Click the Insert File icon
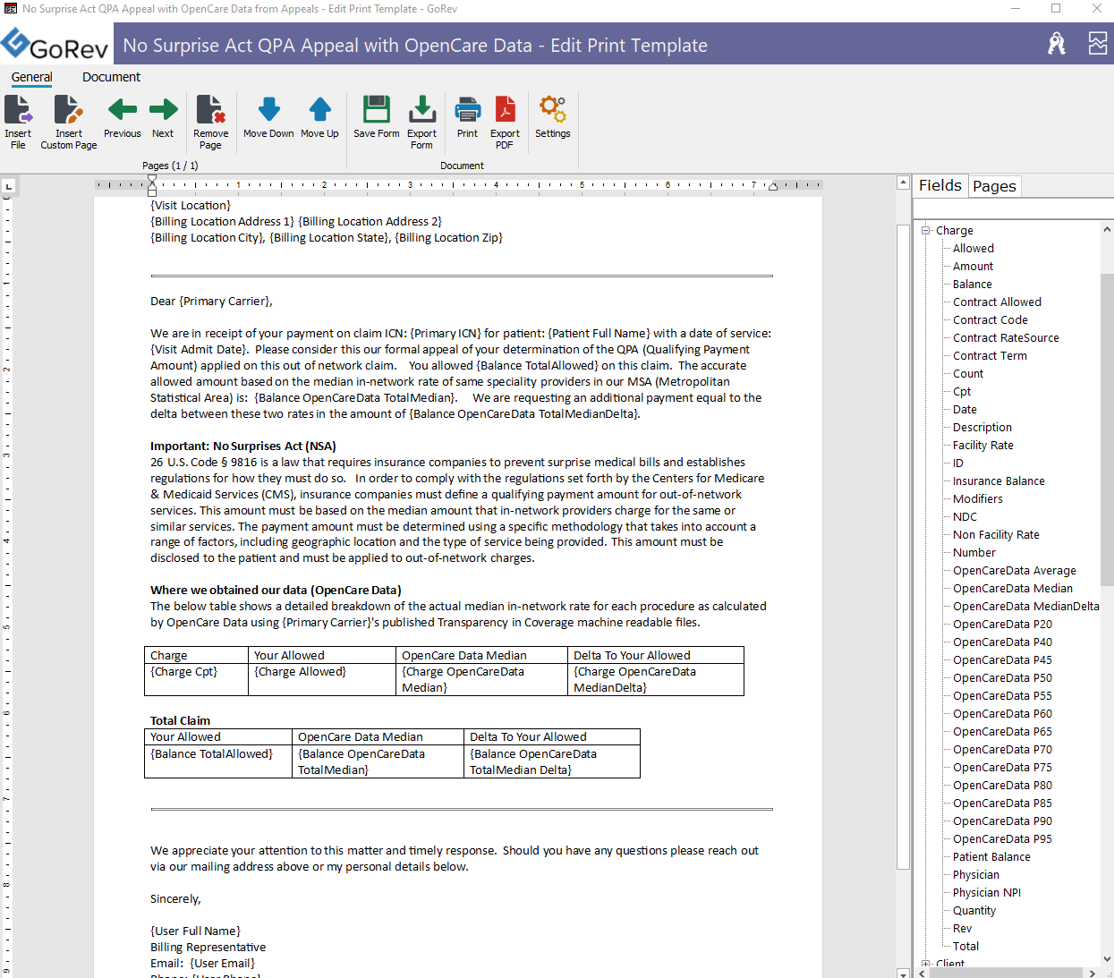 point(18,110)
